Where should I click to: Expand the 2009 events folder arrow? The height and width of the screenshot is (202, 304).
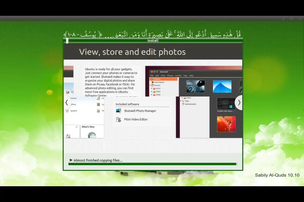[x=152, y=92]
